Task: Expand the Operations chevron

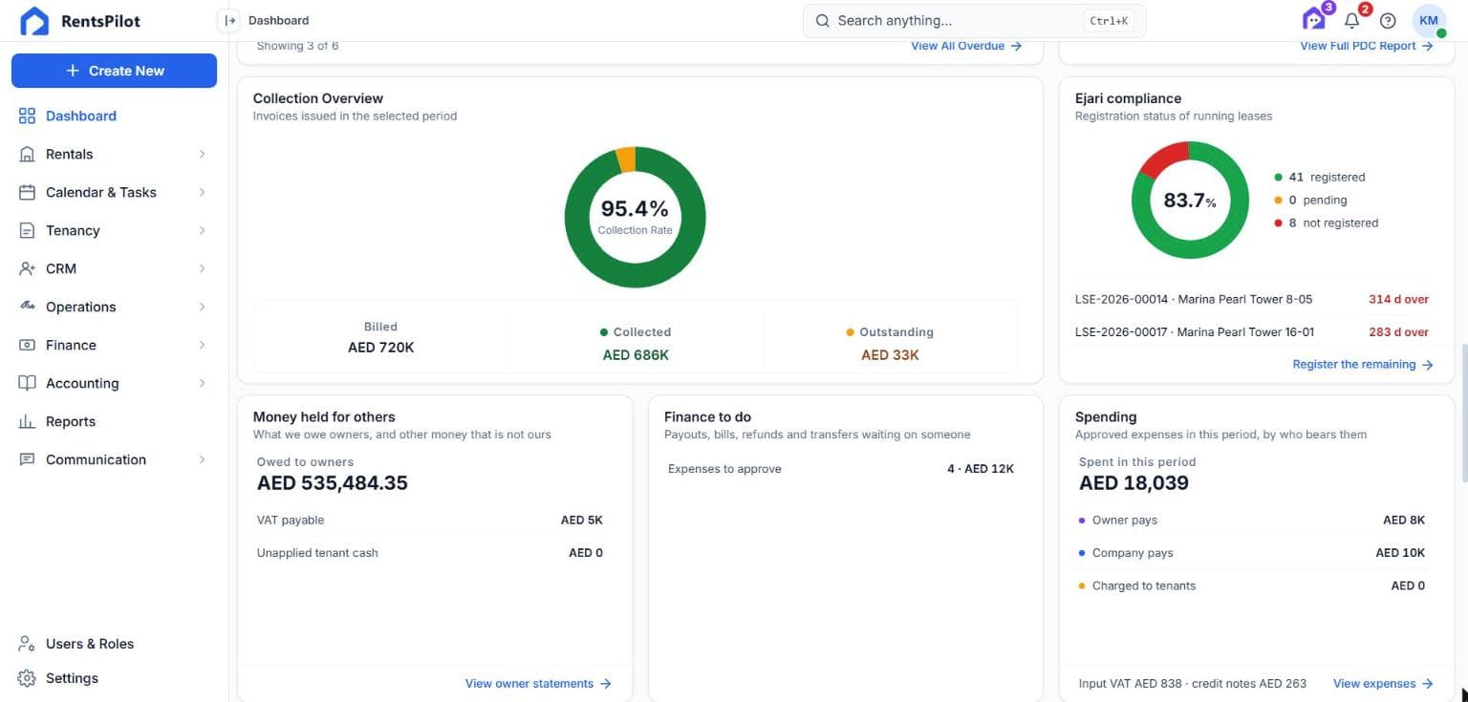Action: coord(202,307)
